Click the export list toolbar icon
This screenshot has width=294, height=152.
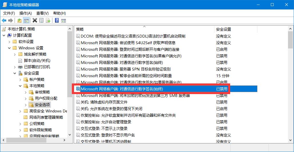[48, 20]
